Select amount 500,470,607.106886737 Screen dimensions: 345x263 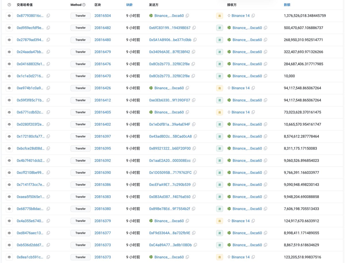(303, 28)
